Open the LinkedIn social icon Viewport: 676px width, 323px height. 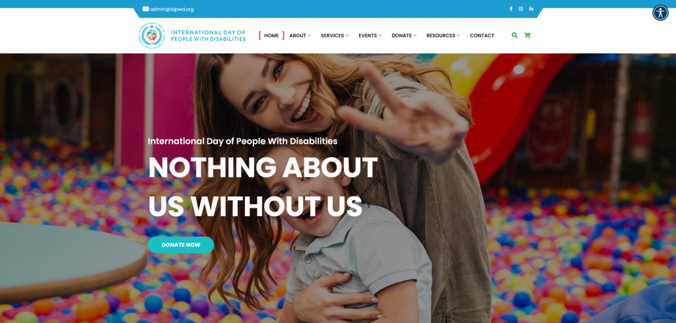(x=531, y=9)
